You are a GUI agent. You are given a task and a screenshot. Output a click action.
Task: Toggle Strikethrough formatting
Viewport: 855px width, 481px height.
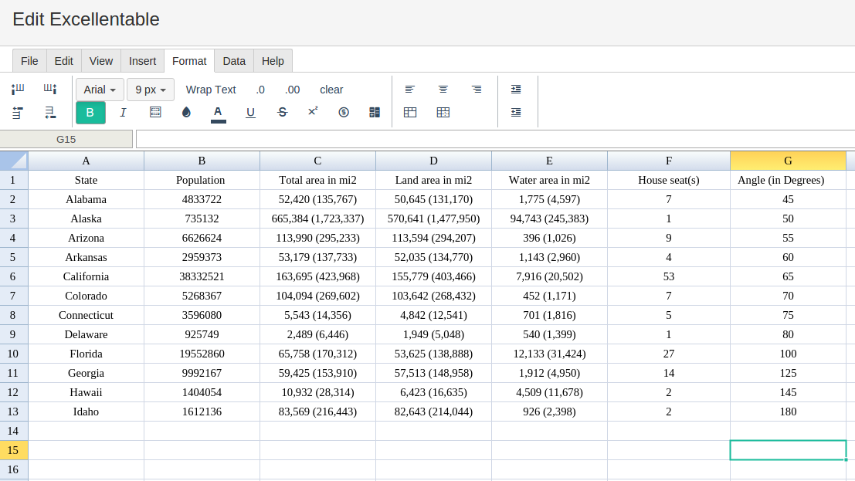[x=282, y=113]
